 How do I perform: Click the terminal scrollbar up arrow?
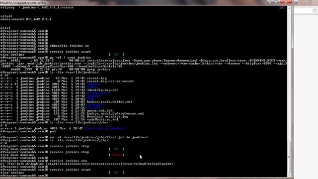289,8
